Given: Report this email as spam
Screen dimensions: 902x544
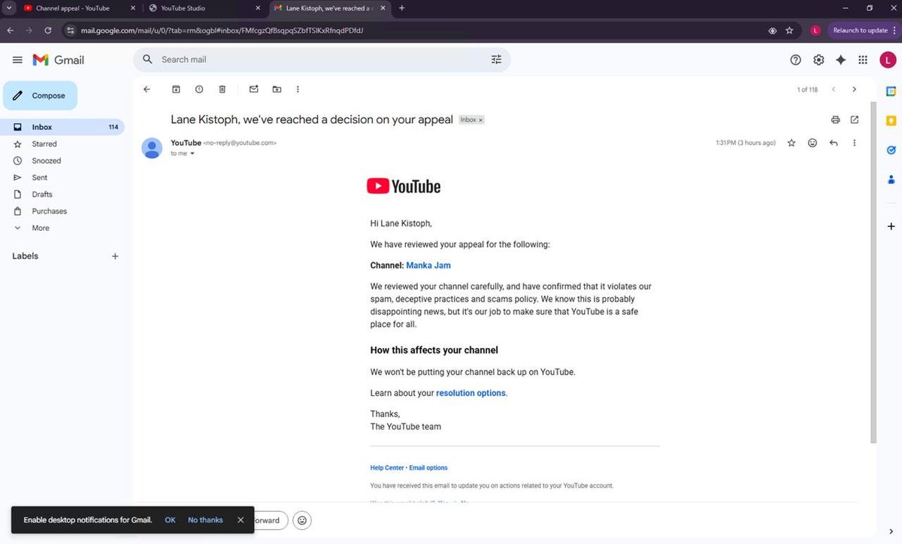Looking at the screenshot, I should point(199,89).
